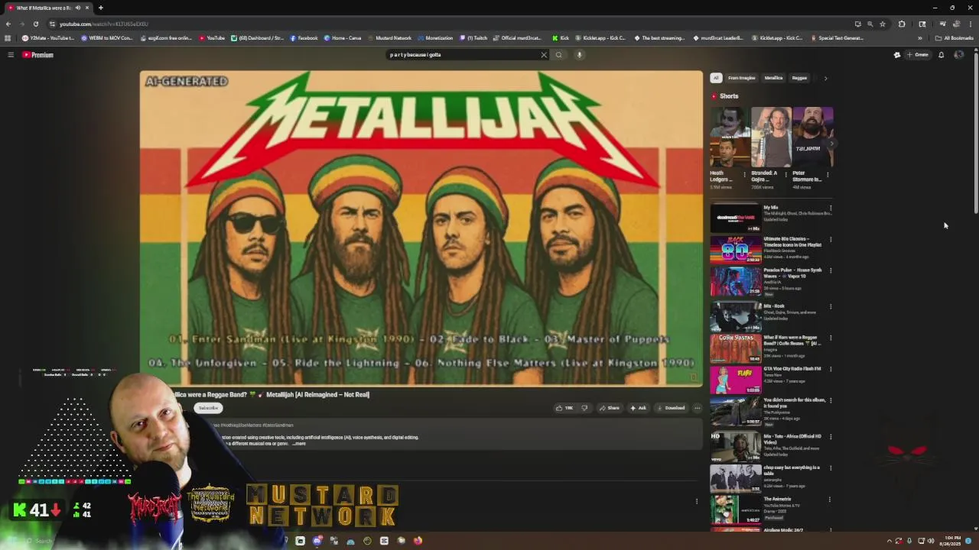Screen dimensions: 979x550
Task: Clear the search box with the X
Action: point(544,55)
